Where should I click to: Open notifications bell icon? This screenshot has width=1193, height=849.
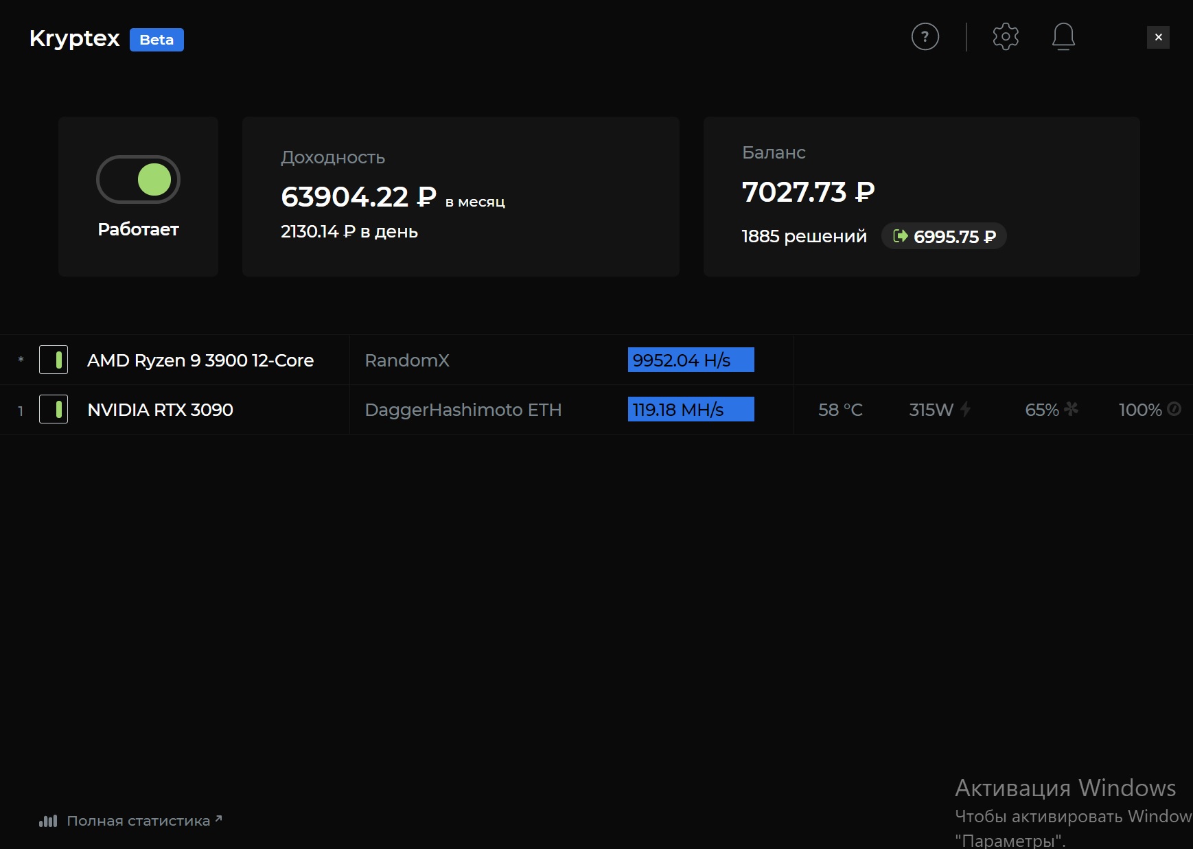1063,36
